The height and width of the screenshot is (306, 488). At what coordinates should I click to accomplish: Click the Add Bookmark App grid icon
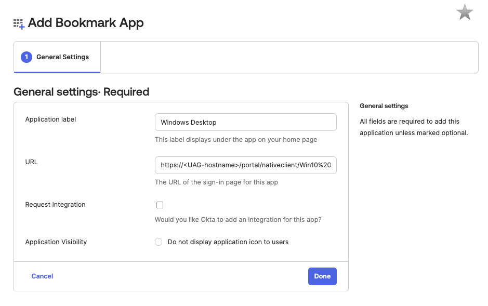(x=19, y=24)
